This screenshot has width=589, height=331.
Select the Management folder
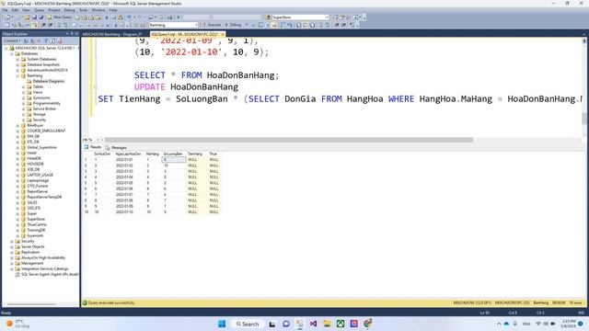click(32, 263)
